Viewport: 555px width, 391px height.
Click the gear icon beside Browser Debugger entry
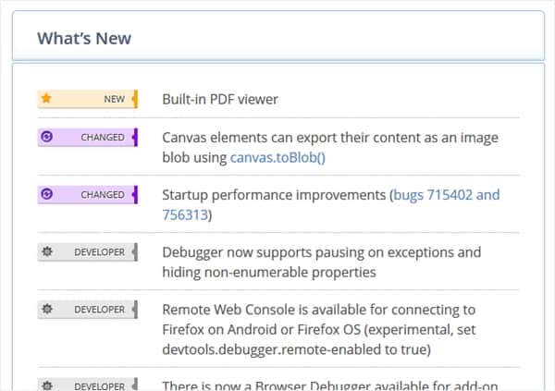tap(47, 385)
